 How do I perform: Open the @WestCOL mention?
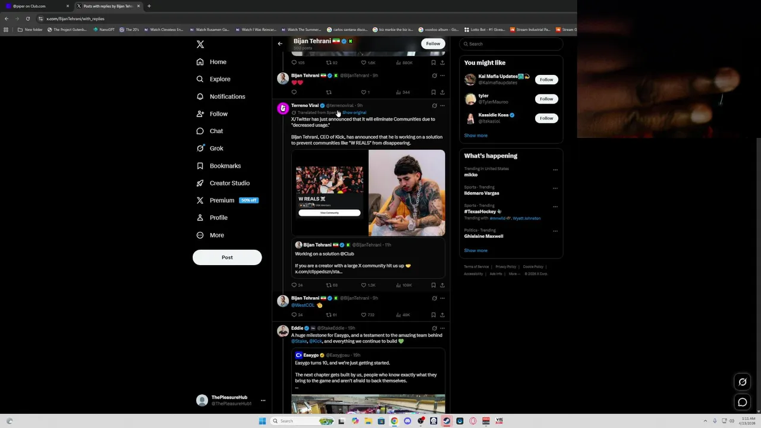click(x=303, y=305)
